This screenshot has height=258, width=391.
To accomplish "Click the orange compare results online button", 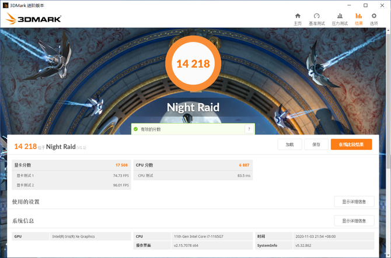I will click(x=351, y=144).
